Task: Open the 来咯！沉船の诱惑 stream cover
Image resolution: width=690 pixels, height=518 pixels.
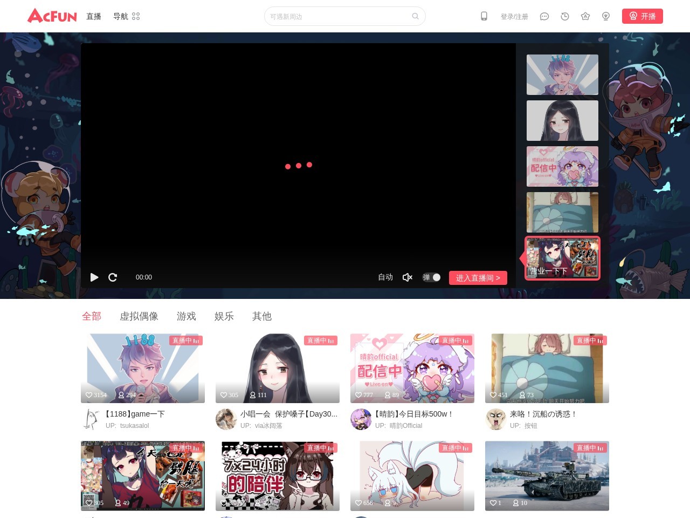Action: pos(547,368)
